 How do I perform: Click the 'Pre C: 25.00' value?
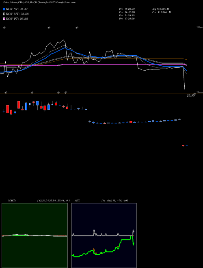(x=127, y=19)
